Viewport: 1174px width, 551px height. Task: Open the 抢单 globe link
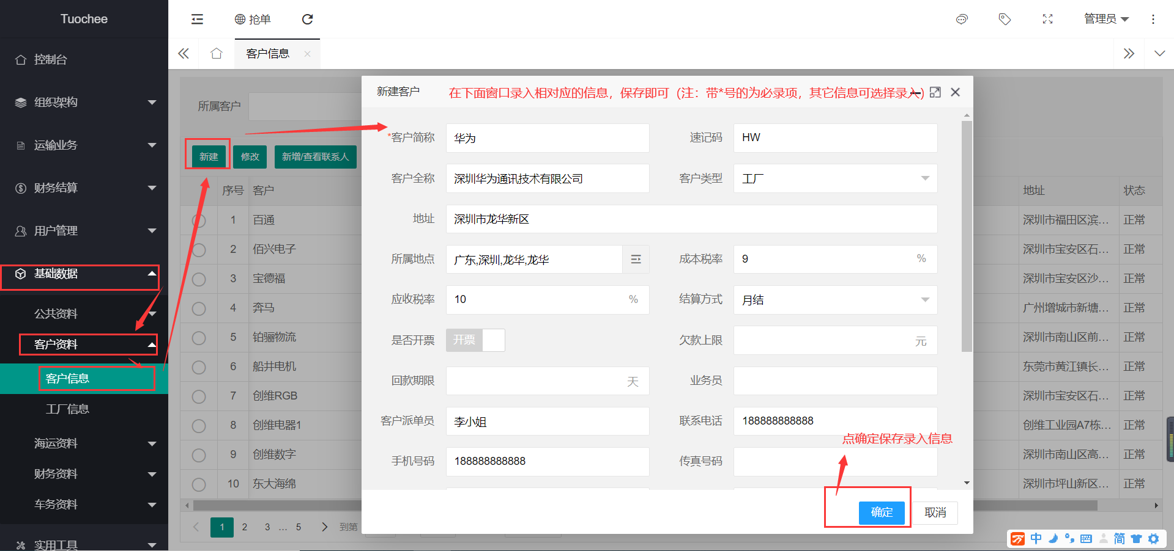click(x=253, y=20)
